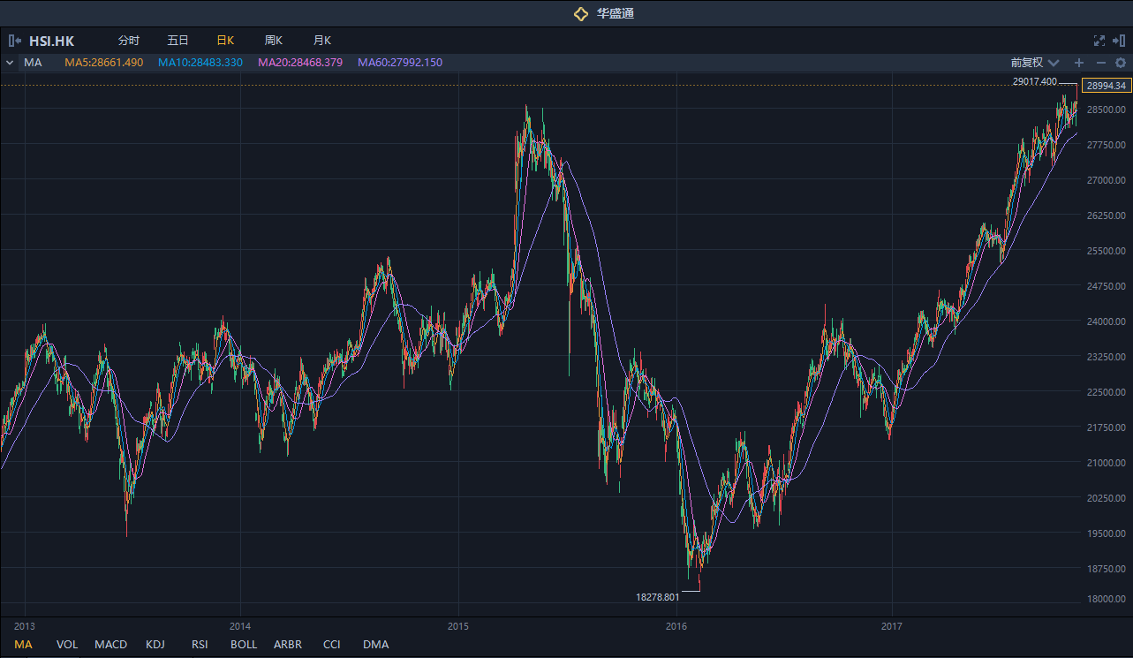Toggle the KDJ indicator
The height and width of the screenshot is (658, 1133).
155,645
